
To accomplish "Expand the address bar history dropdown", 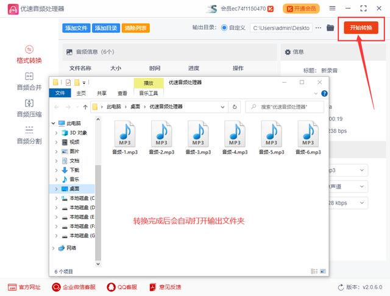I will pyautogui.click(x=222, y=107).
